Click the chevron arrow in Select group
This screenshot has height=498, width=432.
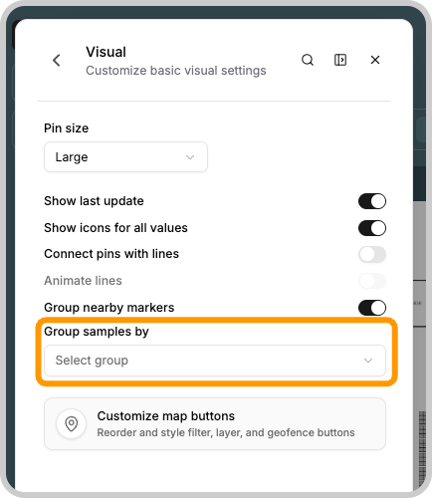pos(368,361)
